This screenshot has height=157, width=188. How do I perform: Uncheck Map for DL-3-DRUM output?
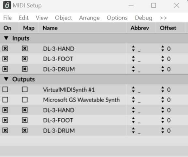25,130
